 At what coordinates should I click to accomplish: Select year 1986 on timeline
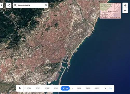pos(97,88)
